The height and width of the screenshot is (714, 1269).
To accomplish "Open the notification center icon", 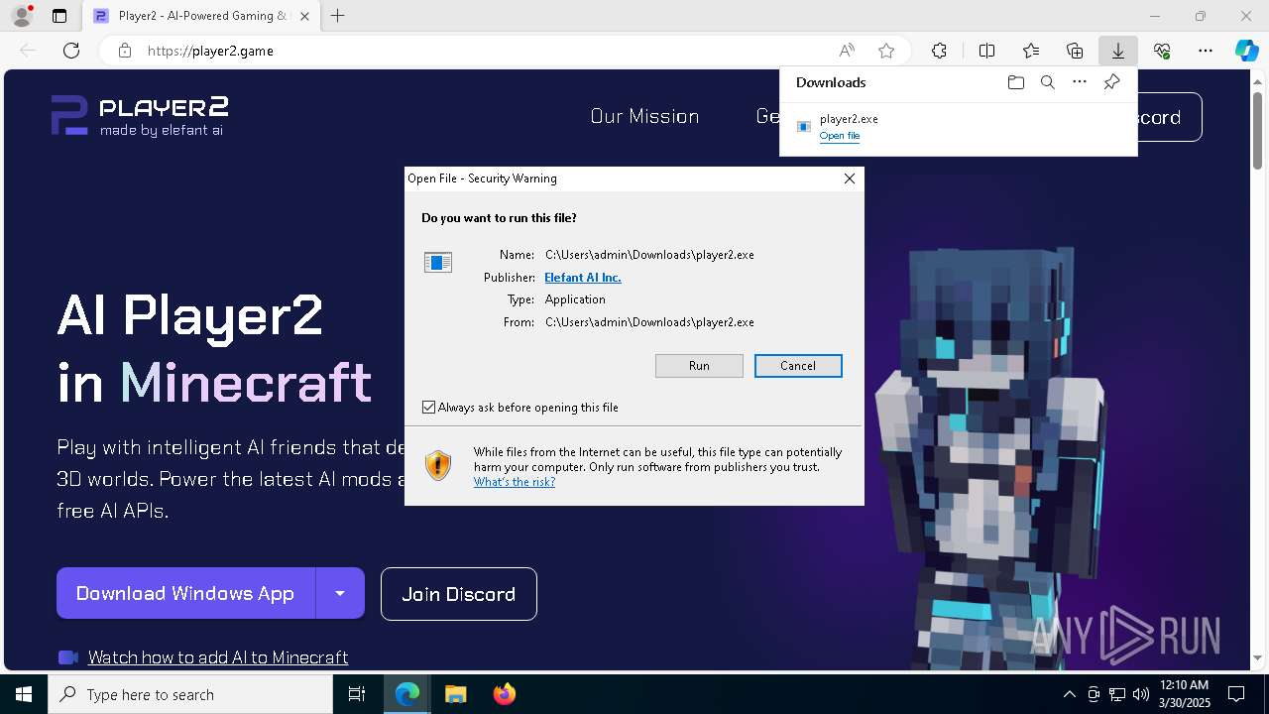I will pos(1236,694).
